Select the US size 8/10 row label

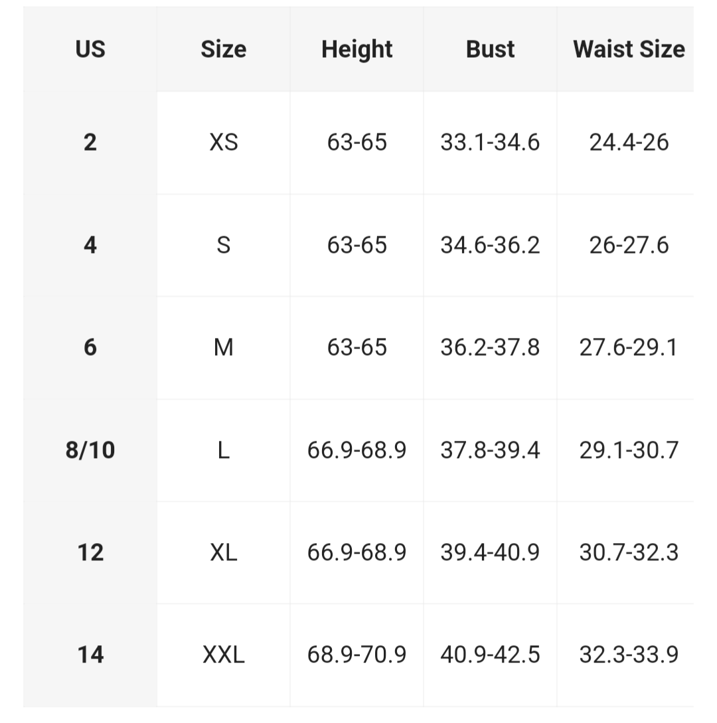pyautogui.click(x=90, y=450)
